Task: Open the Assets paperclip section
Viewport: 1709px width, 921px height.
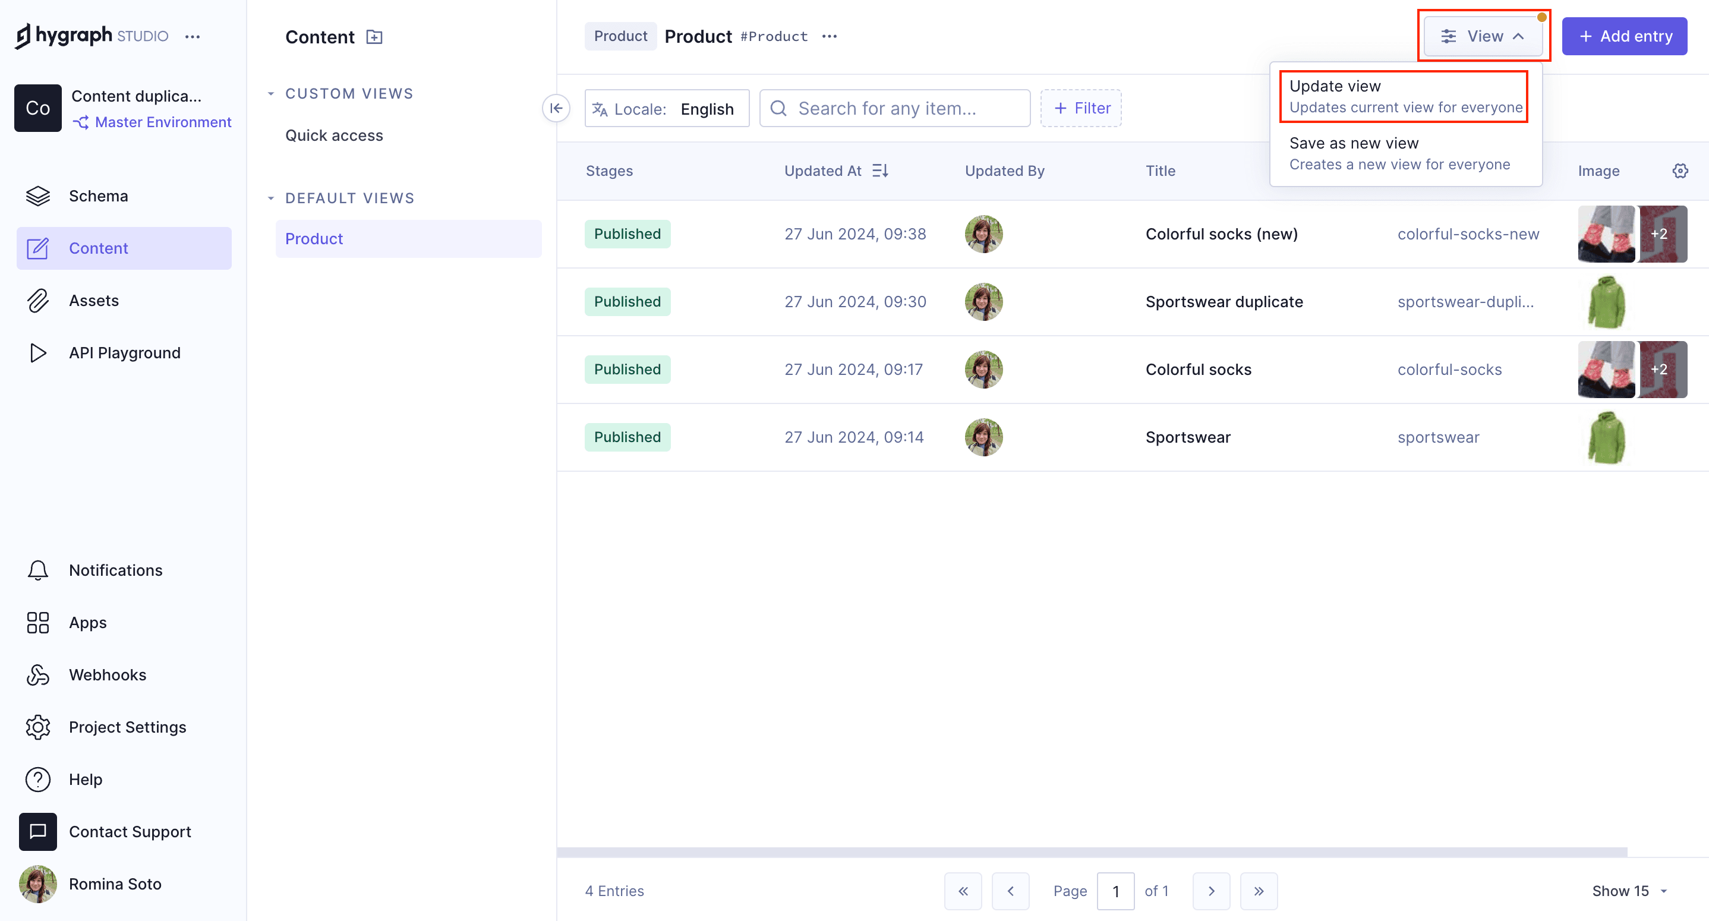Action: 93,301
